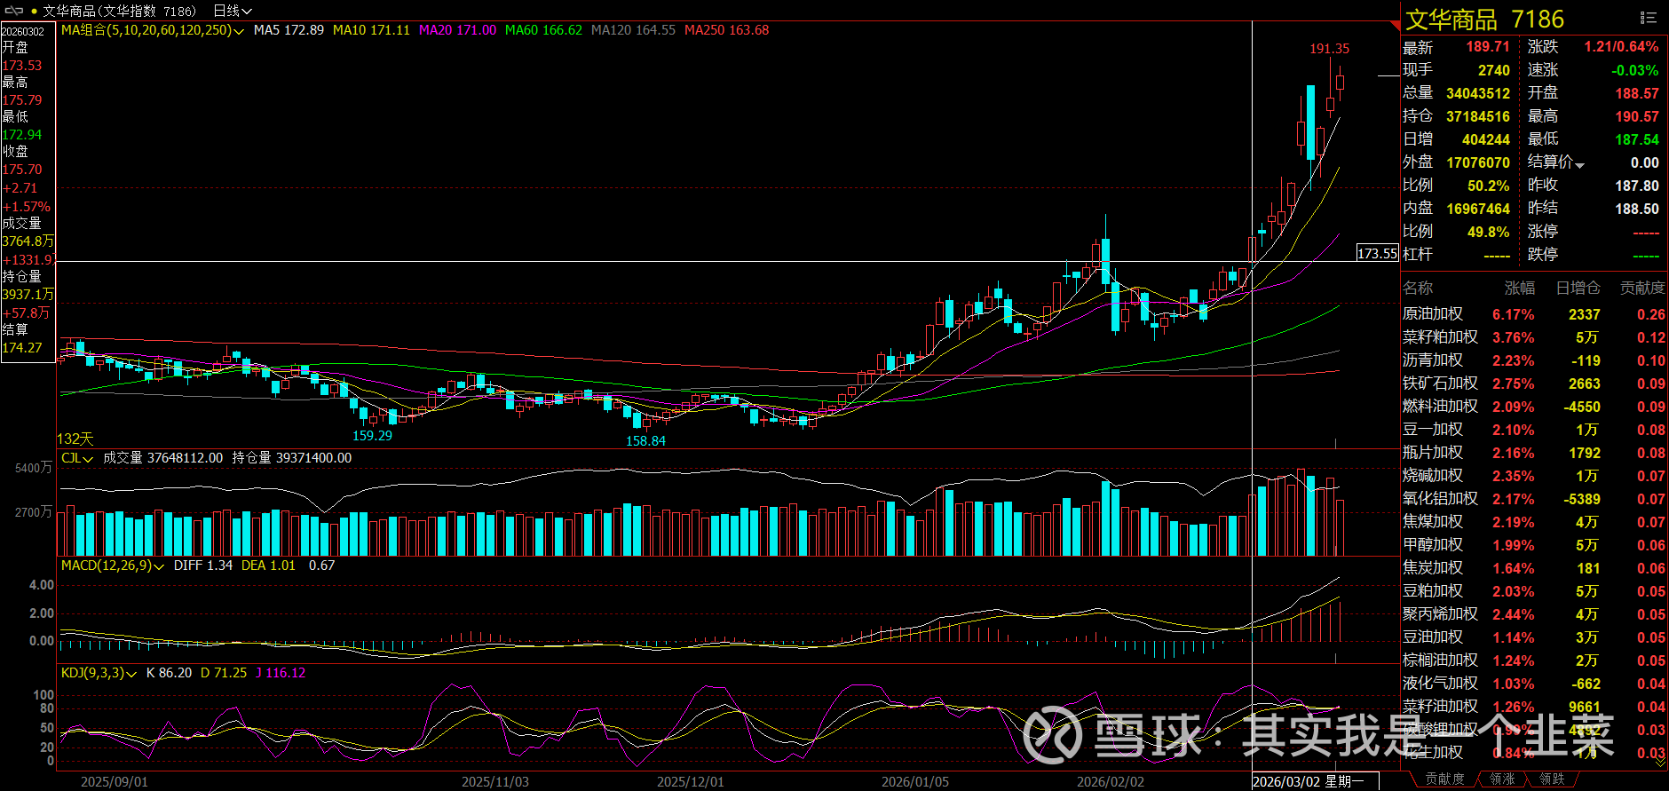Expand the MA组合 indicator dropdown
Viewport: 1669px width, 791px height.
click(x=239, y=31)
